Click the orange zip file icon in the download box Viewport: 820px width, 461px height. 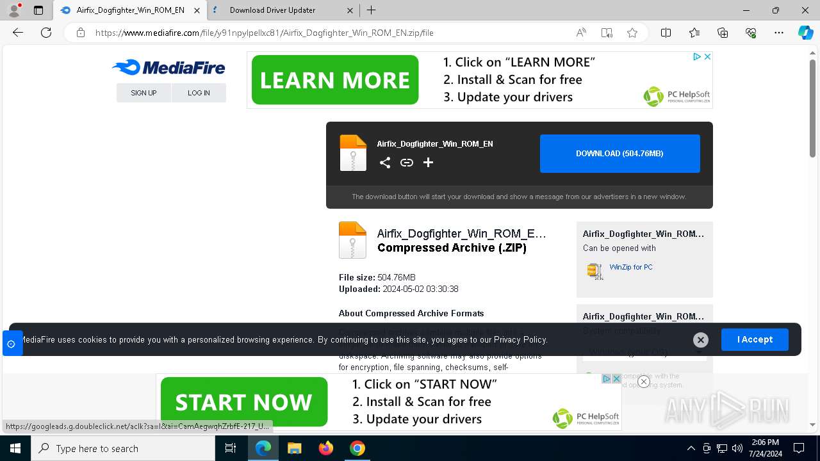[x=353, y=153]
